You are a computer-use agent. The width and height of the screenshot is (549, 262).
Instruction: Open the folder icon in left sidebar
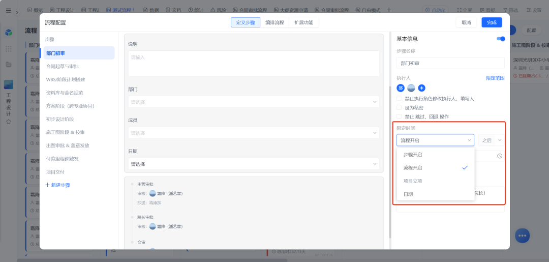pyautogui.click(x=9, y=65)
